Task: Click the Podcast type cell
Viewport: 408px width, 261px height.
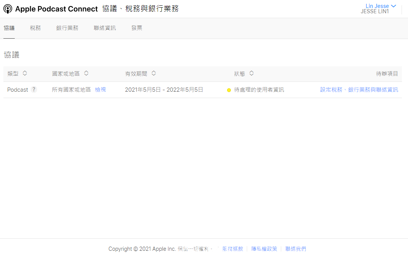Action: coord(17,90)
